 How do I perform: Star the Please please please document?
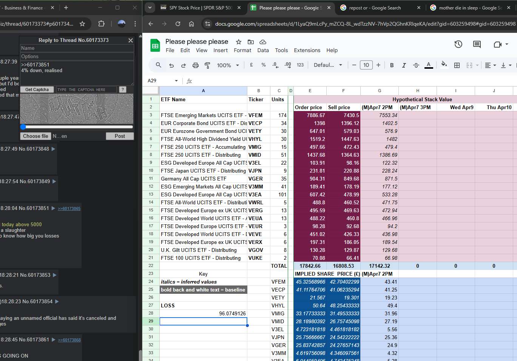point(239,42)
